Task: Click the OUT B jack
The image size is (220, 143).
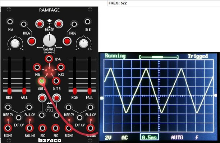Action: pos(56,81)
